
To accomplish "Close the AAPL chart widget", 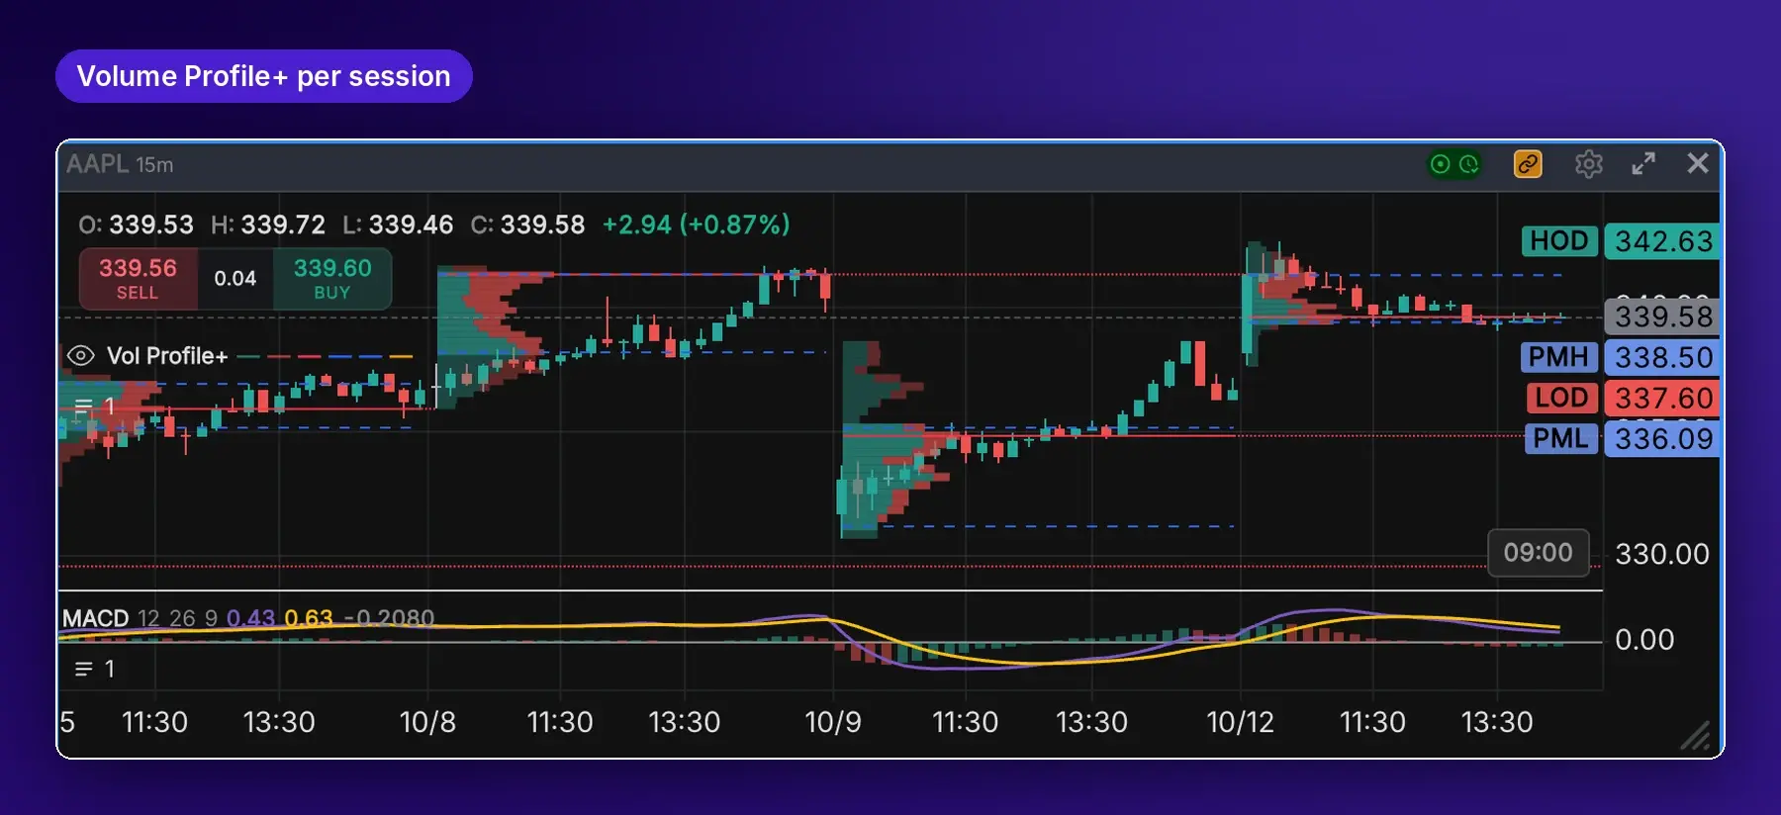I will point(1698,163).
